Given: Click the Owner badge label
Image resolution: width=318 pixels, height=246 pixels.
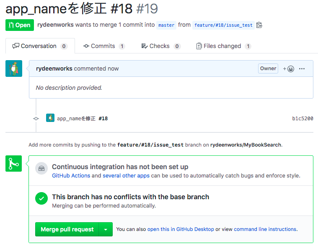Looking at the screenshot, I should (268, 68).
